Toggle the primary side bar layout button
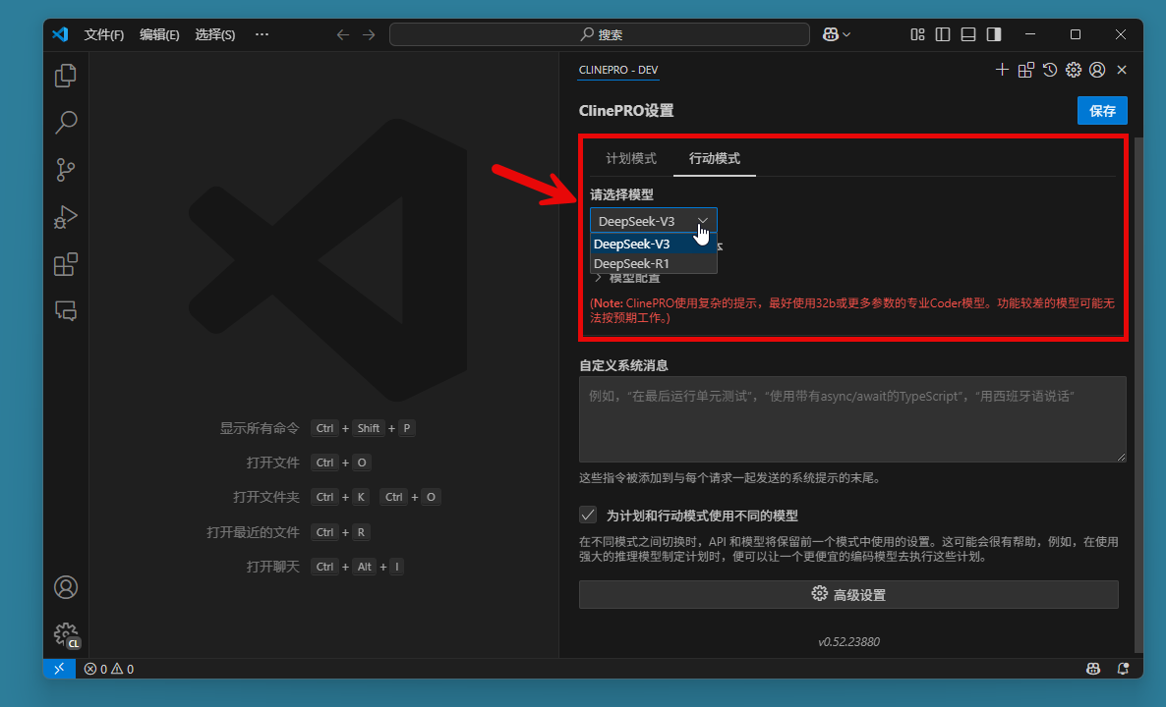The height and width of the screenshot is (707, 1166). [x=943, y=34]
